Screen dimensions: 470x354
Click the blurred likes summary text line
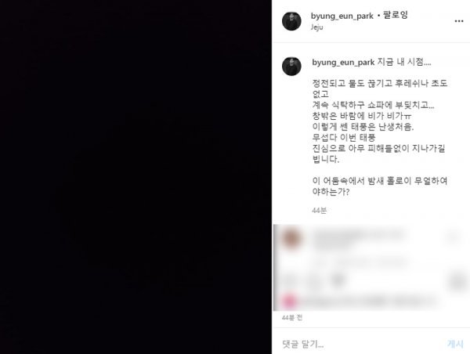coord(369,301)
